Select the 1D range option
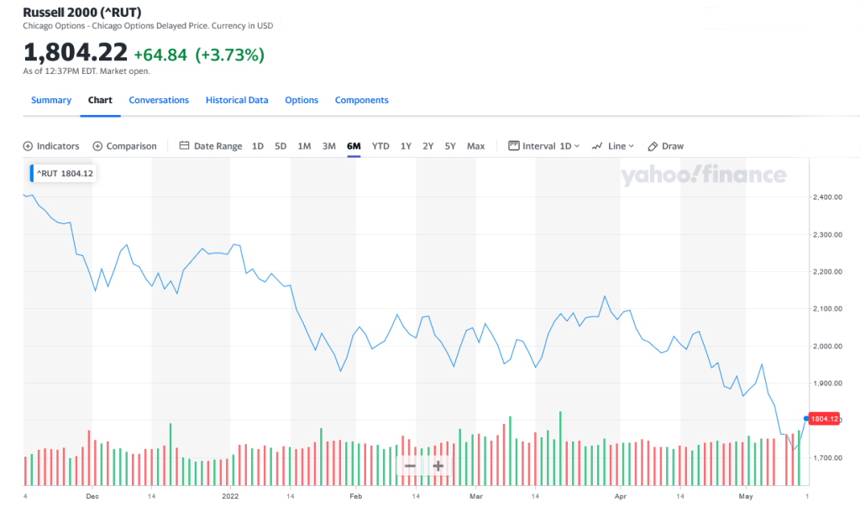Viewport: 860px width, 507px height. (258, 146)
